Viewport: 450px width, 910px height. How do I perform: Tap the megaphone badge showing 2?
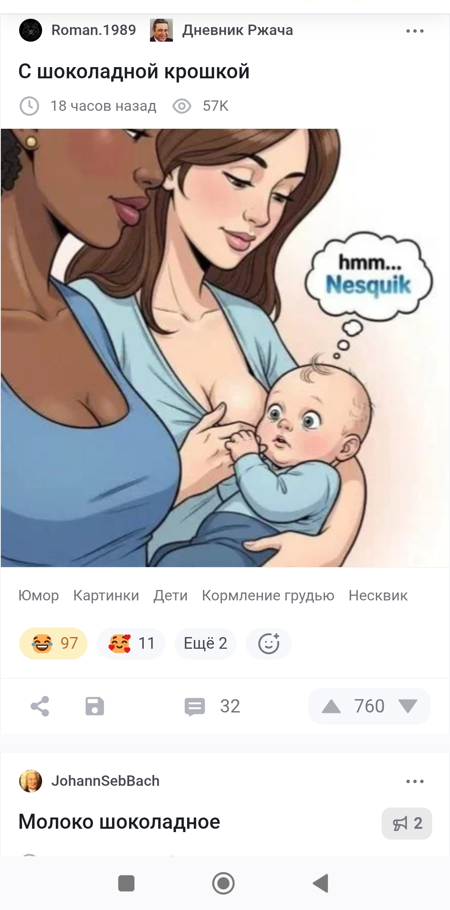[x=407, y=823]
